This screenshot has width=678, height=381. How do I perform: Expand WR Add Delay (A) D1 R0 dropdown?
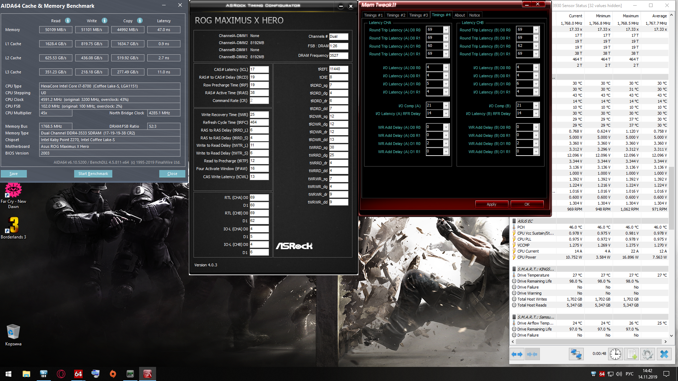[446, 144]
